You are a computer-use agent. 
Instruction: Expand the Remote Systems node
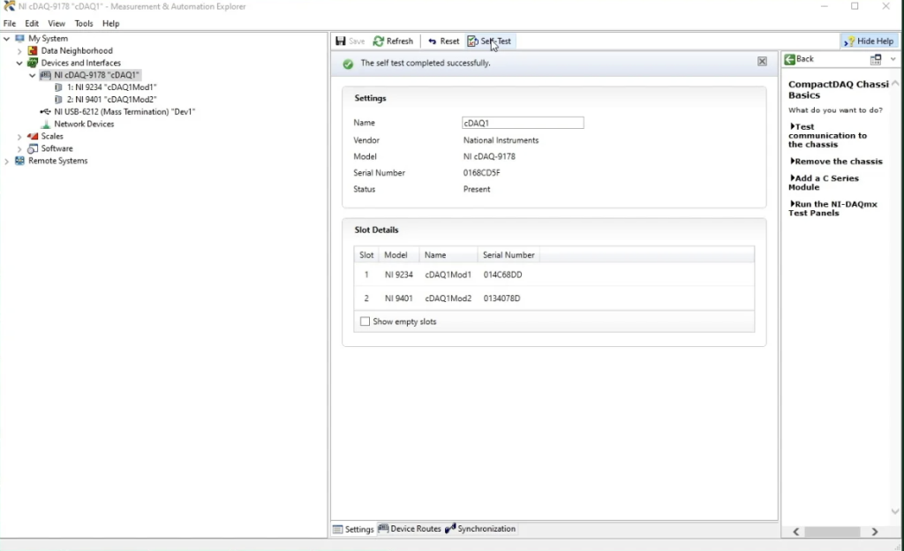pyautogui.click(x=7, y=161)
